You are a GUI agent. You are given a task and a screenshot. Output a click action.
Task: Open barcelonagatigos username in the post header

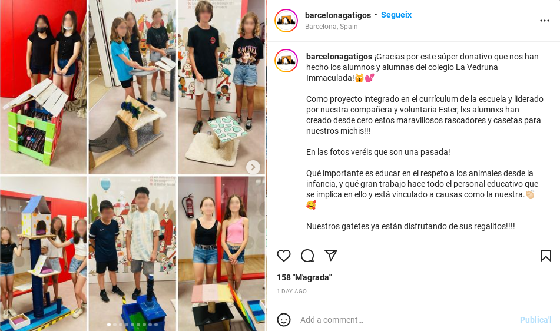(338, 15)
